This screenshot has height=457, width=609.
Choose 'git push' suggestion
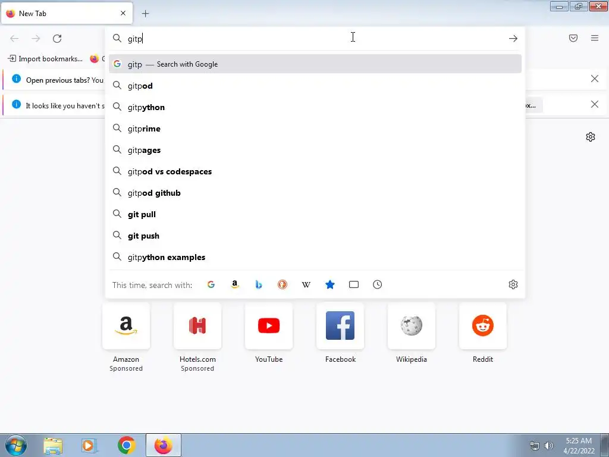coord(315,236)
